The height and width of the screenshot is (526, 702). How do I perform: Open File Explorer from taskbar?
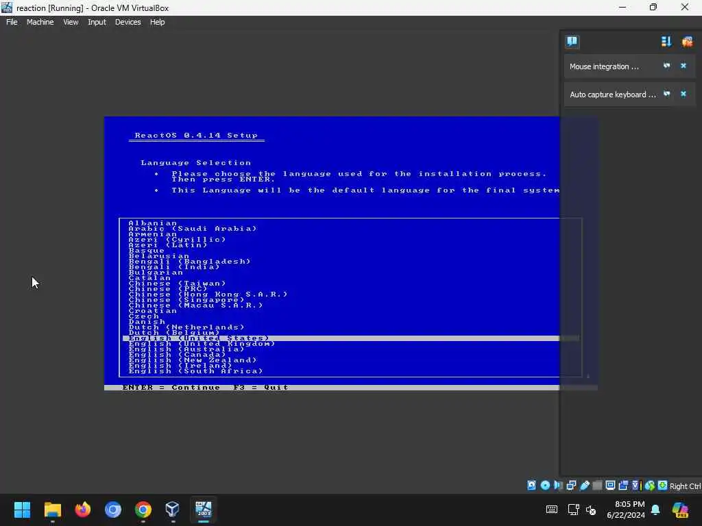pyautogui.click(x=52, y=510)
